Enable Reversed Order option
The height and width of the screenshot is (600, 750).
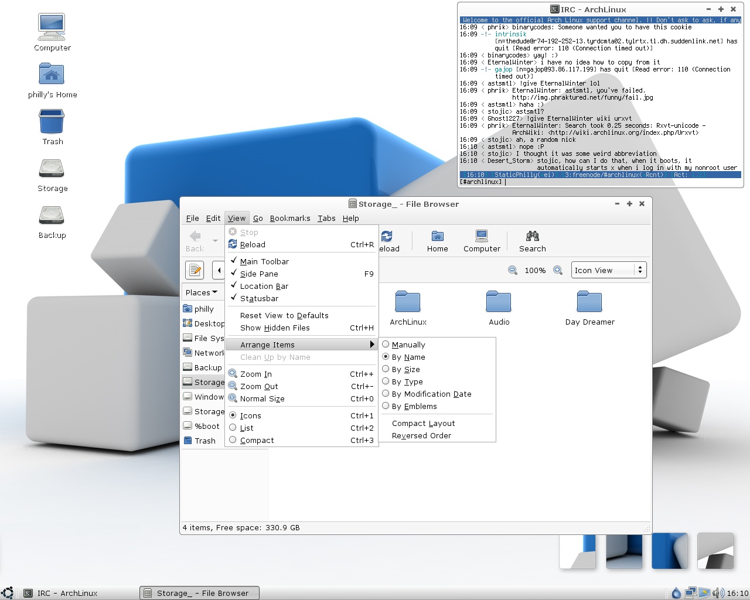(437, 435)
